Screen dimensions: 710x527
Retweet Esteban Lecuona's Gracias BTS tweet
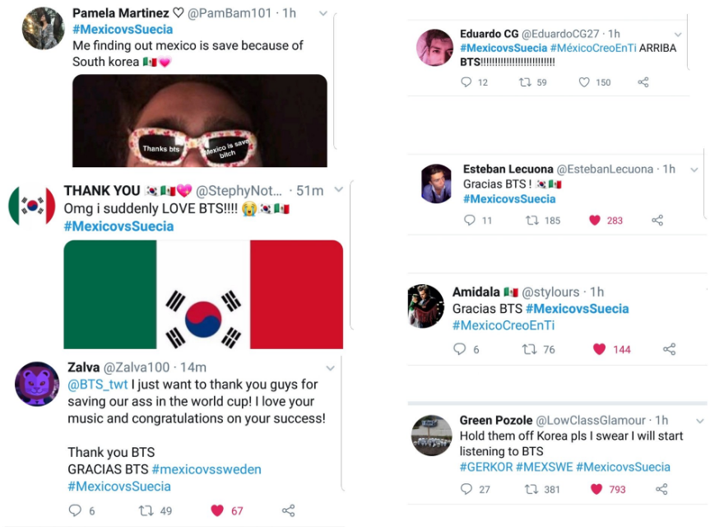(x=532, y=220)
